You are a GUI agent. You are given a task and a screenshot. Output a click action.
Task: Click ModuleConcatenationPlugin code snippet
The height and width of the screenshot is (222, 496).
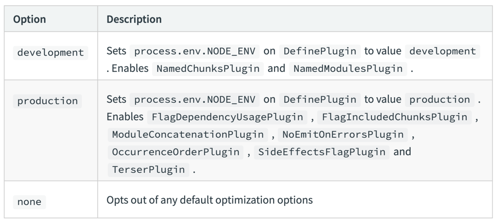pos(189,134)
